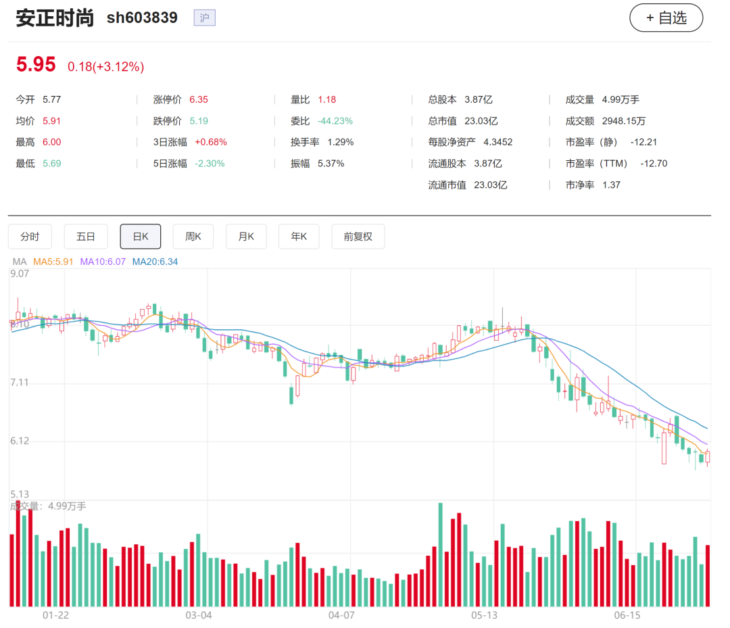Click the 03-04 date axis label

(x=199, y=615)
